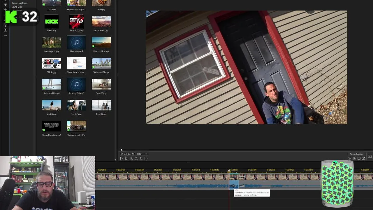
Task: Click the Viewer Discretion.mp4 file name label
Action: pyautogui.click(x=52, y=135)
